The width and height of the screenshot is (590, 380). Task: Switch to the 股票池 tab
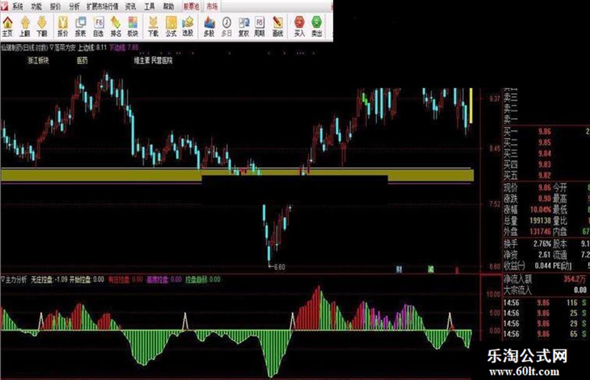pyautogui.click(x=191, y=6)
